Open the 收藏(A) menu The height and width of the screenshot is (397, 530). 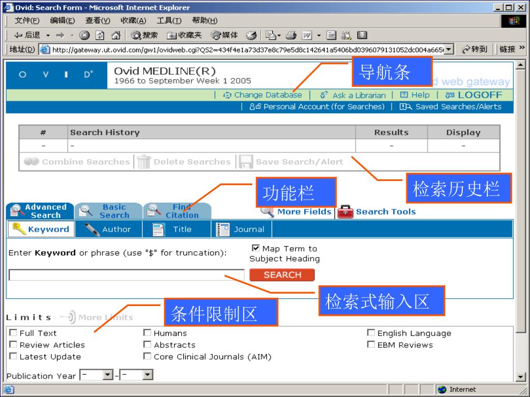133,21
